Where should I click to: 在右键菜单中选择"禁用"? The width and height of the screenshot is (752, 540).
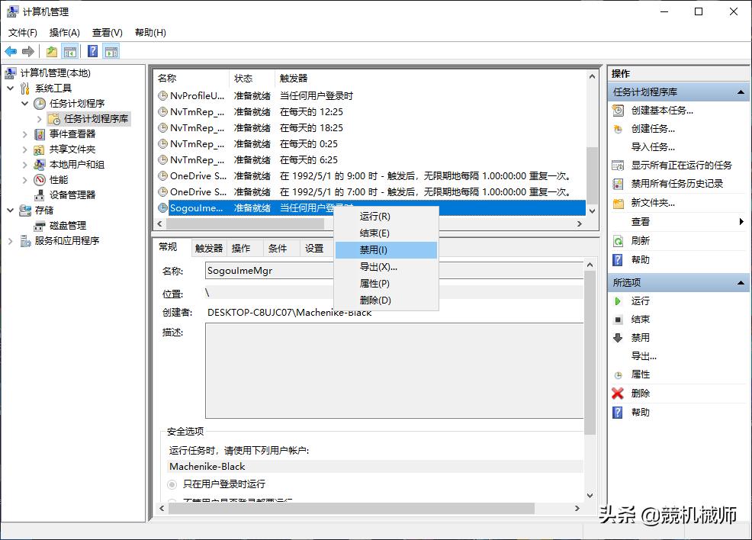(385, 249)
